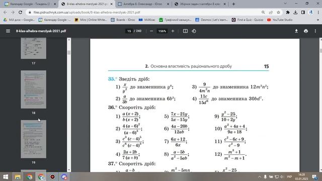Print the PDF document
This screenshot has width=322, height=181.
(306, 31)
